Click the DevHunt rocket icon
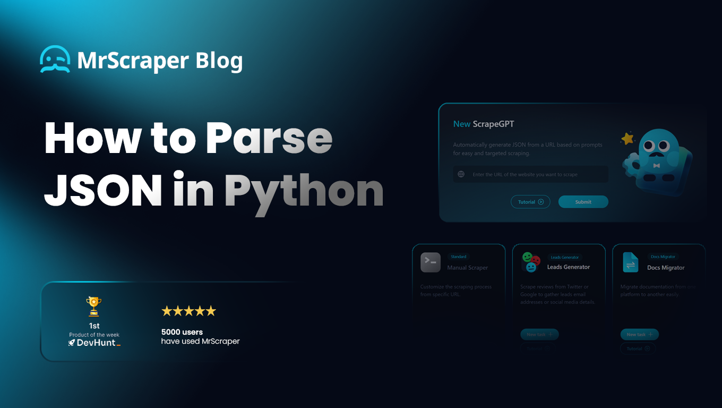This screenshot has width=722, height=408. tap(72, 343)
